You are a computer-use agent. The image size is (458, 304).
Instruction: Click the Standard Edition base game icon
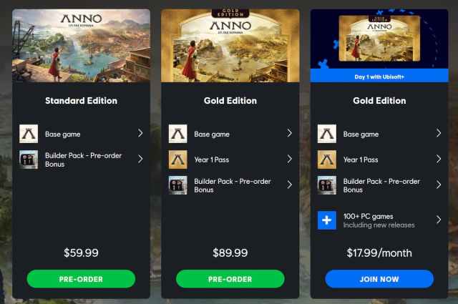tap(29, 134)
